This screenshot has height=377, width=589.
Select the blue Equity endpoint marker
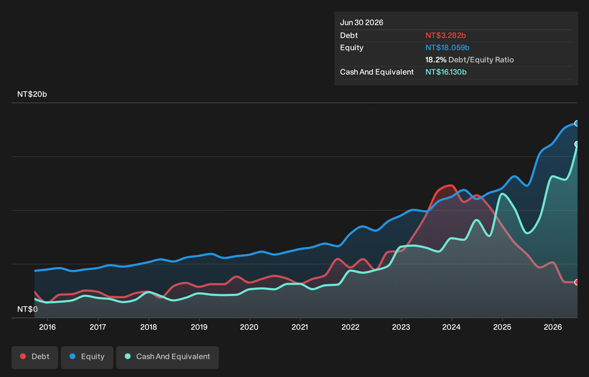click(577, 123)
